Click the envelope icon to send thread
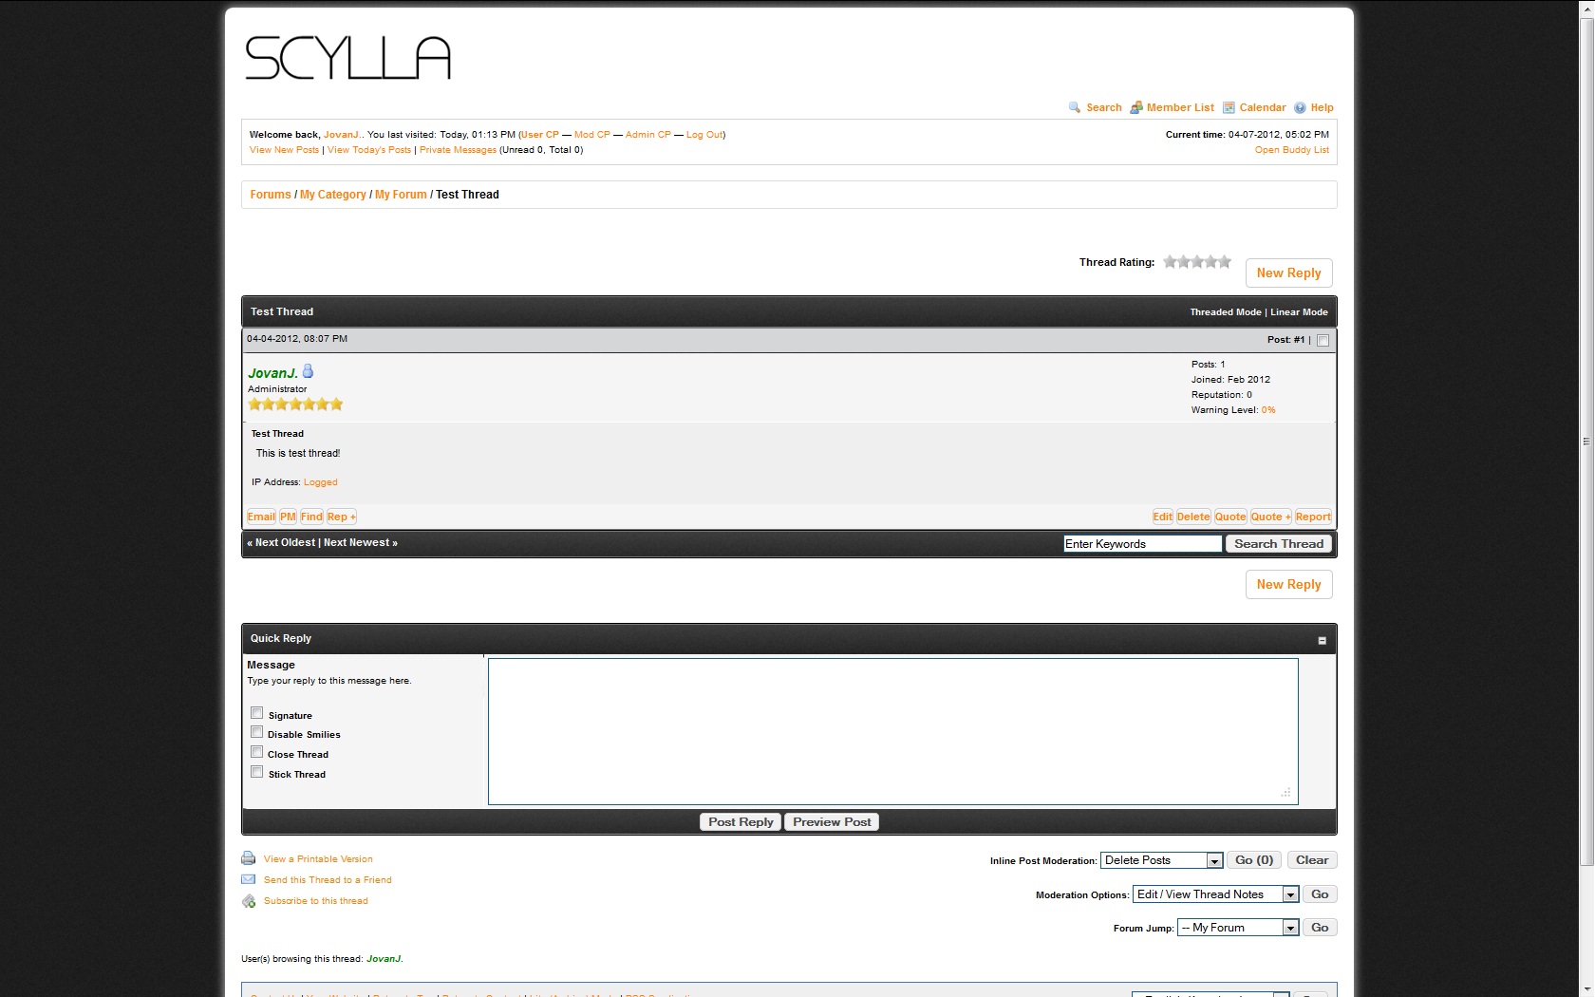 pos(249,879)
